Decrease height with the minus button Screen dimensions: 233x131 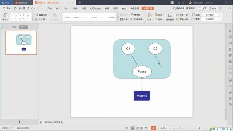203,15
